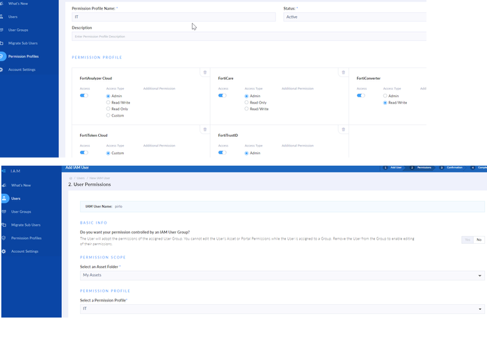Image resolution: width=487 pixels, height=339 pixels.
Task: Select Read/Write for FortiAnalyzer Cloud
Action: point(108,102)
